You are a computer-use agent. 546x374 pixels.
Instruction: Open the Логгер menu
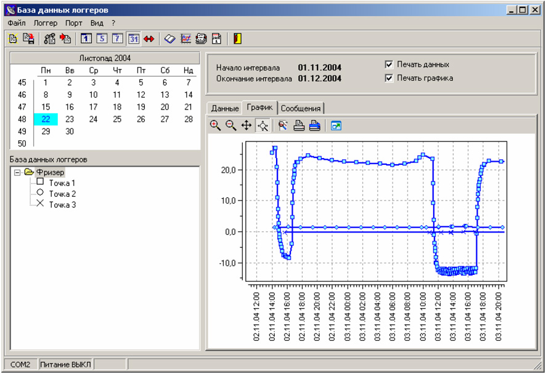coord(45,23)
